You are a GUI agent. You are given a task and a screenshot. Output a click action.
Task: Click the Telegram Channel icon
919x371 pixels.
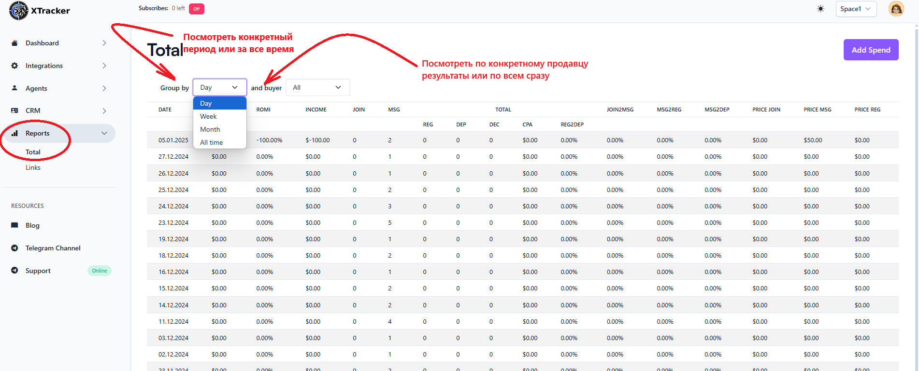14,248
